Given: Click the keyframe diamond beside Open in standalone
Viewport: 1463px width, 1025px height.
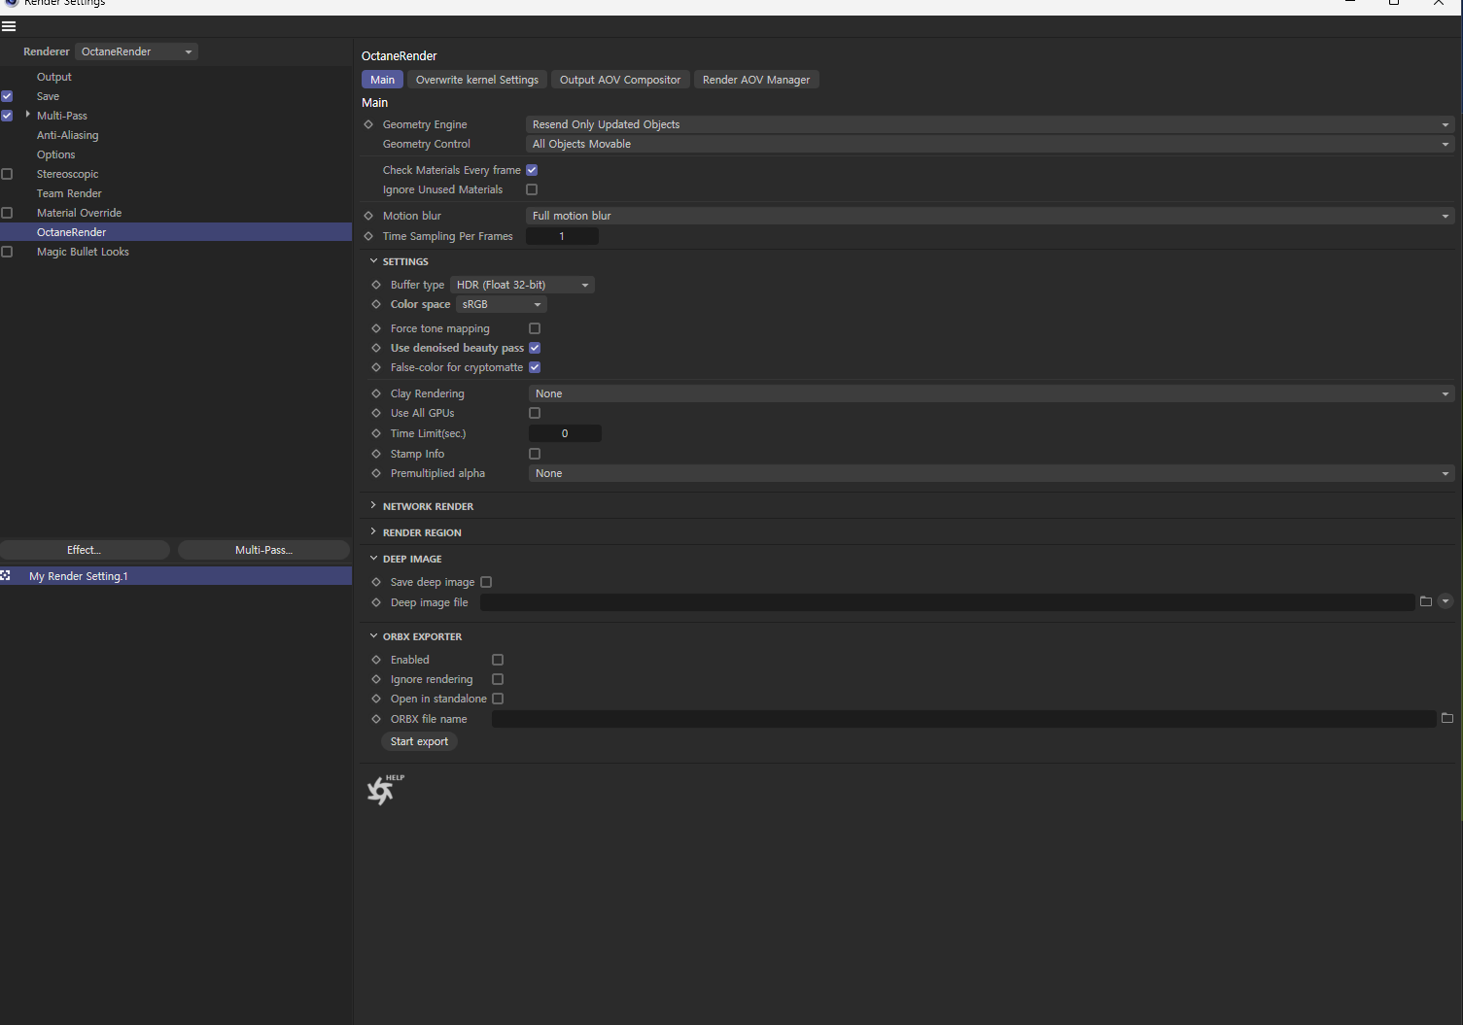Looking at the screenshot, I should (376, 699).
